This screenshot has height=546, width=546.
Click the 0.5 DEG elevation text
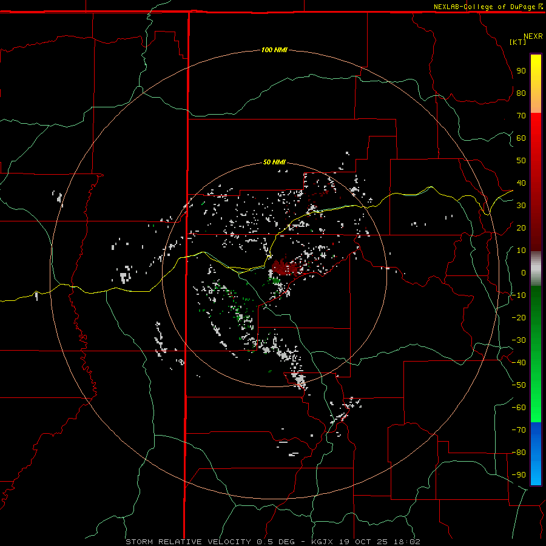[275, 542]
